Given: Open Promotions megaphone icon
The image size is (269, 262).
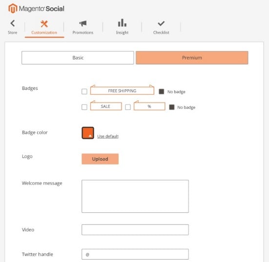Looking at the screenshot, I should (x=83, y=23).
